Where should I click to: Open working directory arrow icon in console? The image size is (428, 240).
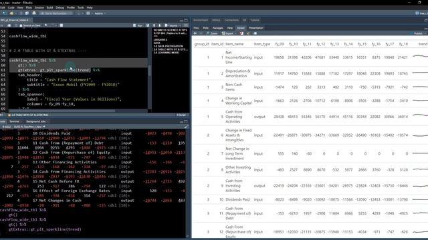tap(44, 127)
